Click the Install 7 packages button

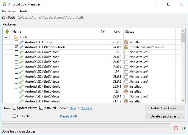point(165,108)
